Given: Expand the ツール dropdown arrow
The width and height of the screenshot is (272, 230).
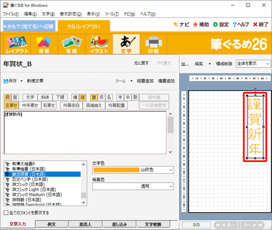Looking at the screenshot, I should [x=132, y=81].
